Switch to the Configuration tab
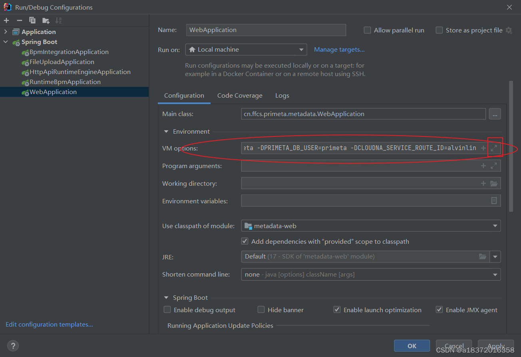Screen dimensions: 521x357 pos(184,96)
